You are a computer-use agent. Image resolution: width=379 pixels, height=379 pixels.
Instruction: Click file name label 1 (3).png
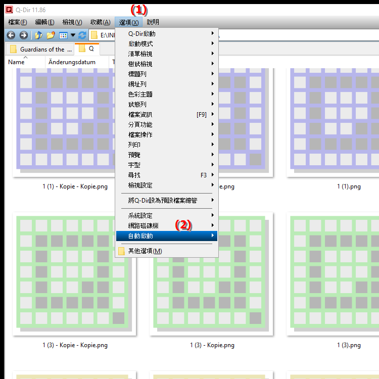click(x=349, y=345)
